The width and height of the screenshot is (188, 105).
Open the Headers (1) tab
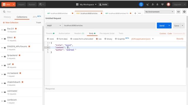(x=79, y=34)
